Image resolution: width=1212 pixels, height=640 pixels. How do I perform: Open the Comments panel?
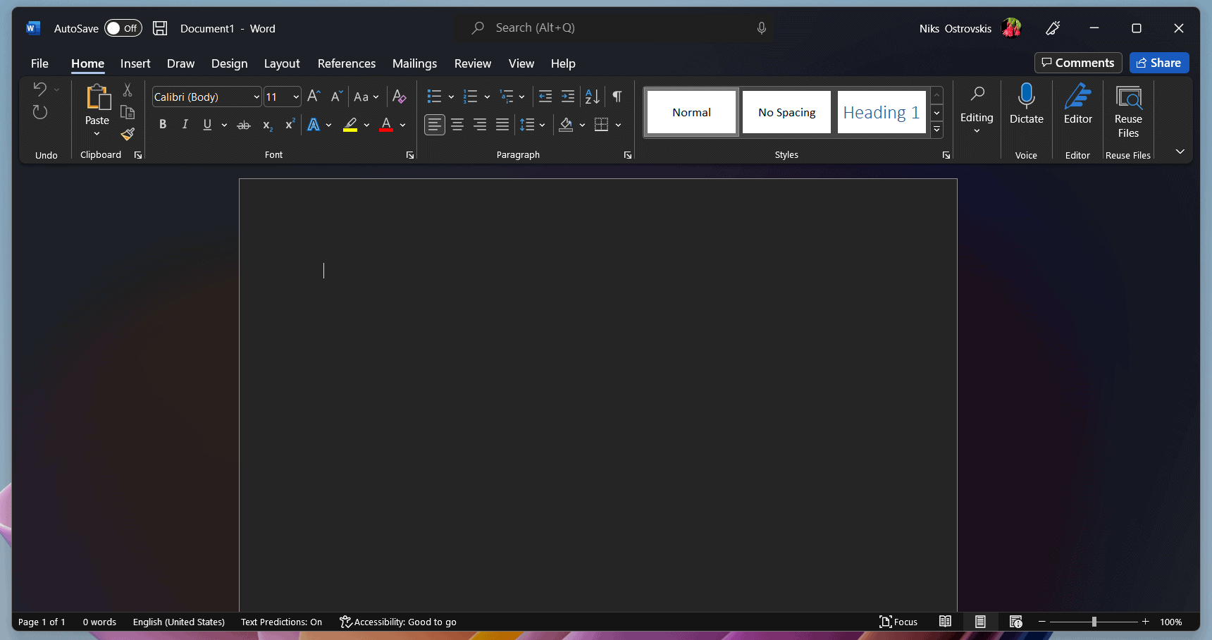(1077, 63)
